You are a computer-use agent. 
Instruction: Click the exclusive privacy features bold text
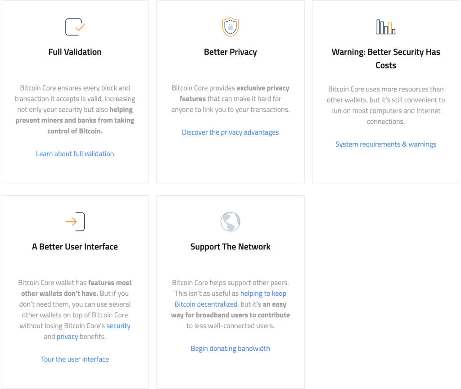[x=234, y=94]
